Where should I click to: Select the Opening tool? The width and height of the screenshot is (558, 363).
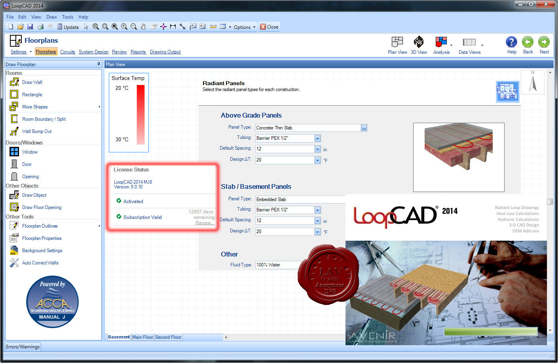[30, 177]
